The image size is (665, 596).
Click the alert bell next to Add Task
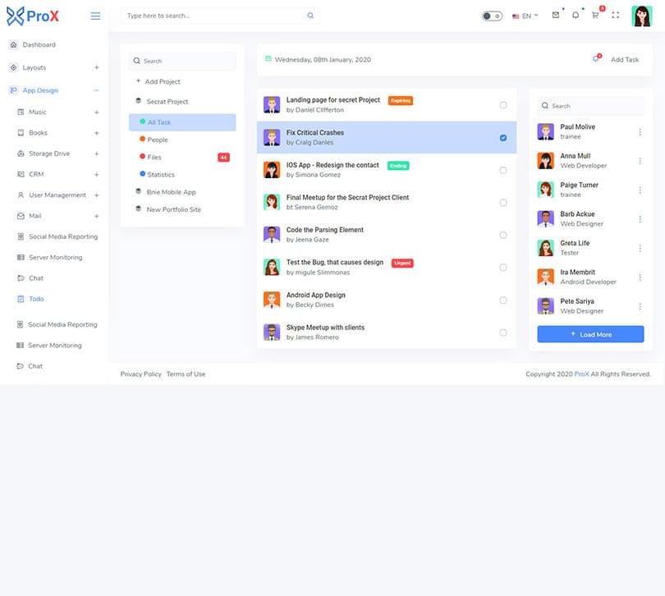point(595,59)
